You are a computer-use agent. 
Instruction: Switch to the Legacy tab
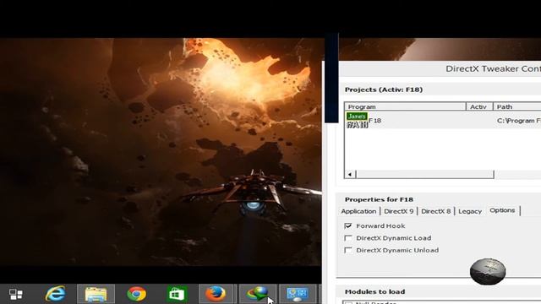(x=470, y=211)
